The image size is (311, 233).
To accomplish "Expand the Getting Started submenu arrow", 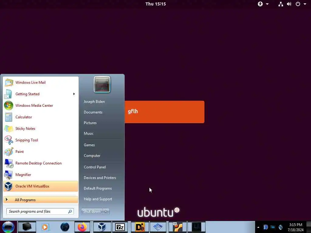I will [x=74, y=94].
